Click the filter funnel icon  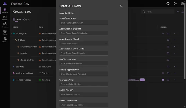[x=178, y=11]
